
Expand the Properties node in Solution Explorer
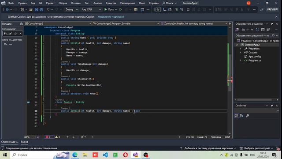(x=240, y=49)
